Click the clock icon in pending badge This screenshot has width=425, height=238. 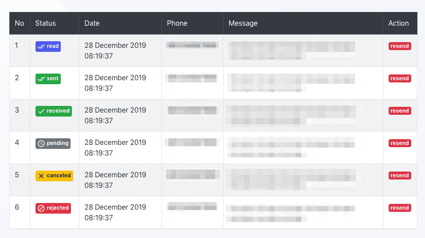coord(41,144)
